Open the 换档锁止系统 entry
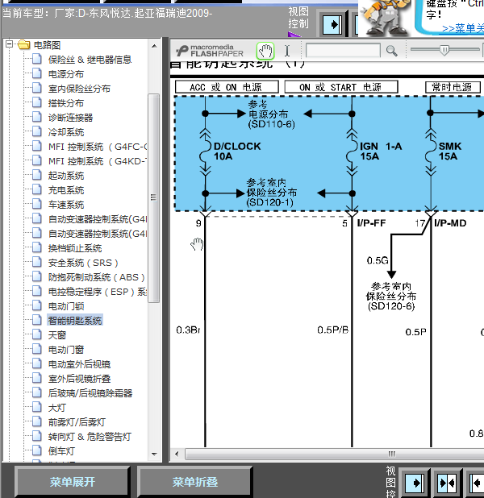 tap(75, 248)
